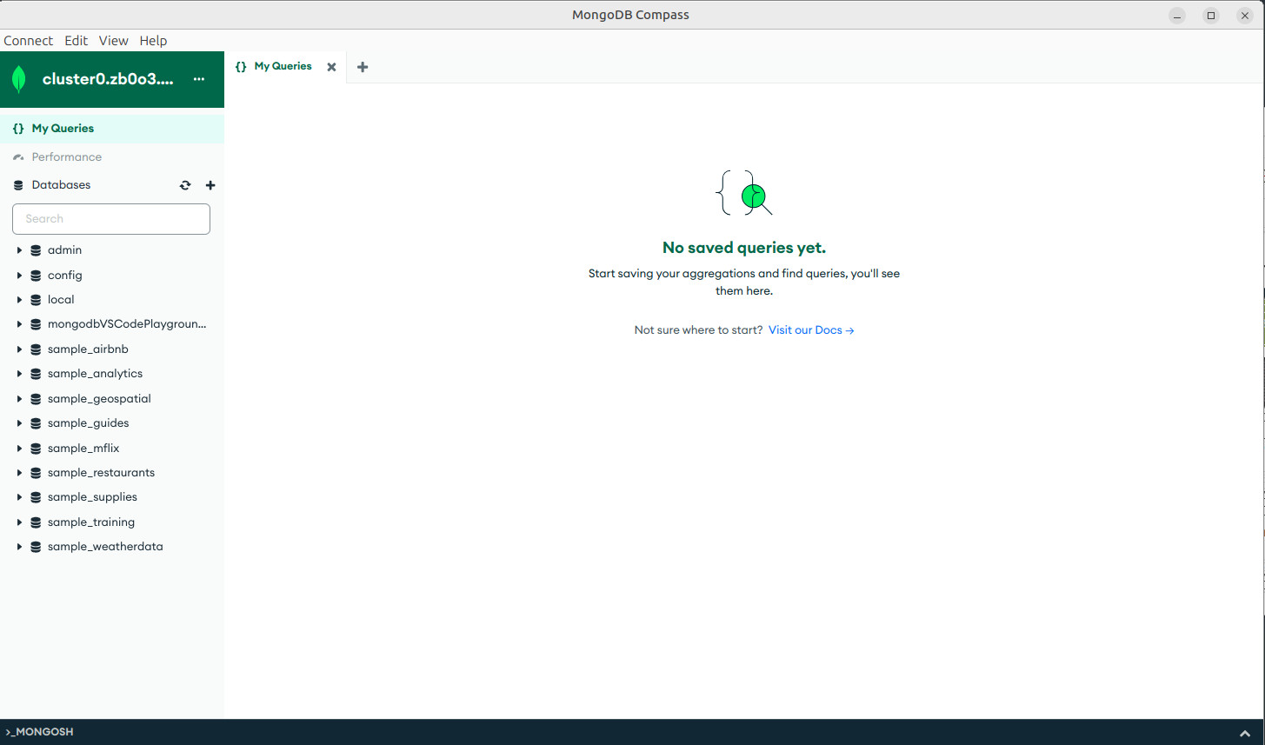Select the sample_airbnb database name
Image resolution: width=1265 pixels, height=745 pixels.
coord(88,349)
